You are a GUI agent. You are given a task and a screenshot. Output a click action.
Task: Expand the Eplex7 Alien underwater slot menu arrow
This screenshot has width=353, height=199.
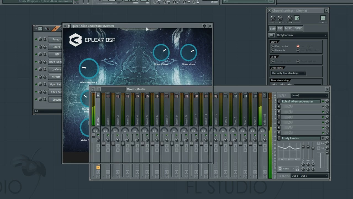(279, 101)
